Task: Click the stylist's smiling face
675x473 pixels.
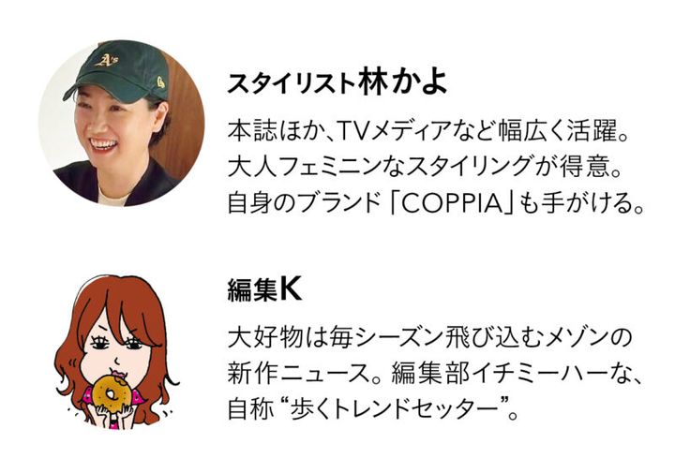Action: [112, 130]
